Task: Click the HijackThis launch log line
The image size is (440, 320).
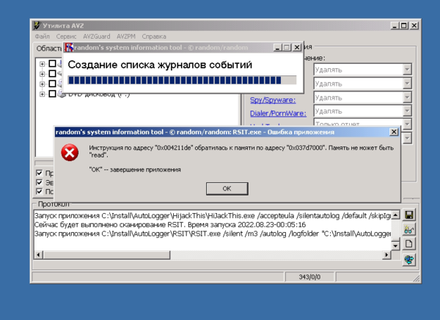Action: click(213, 216)
